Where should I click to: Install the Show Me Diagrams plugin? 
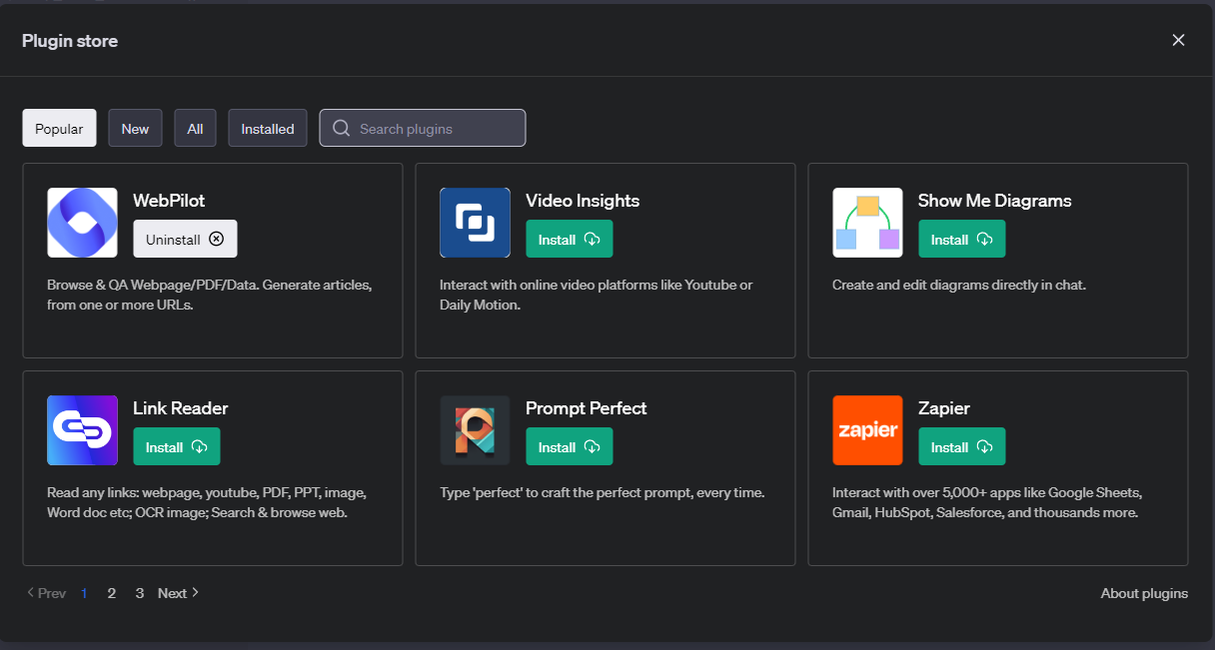point(962,239)
